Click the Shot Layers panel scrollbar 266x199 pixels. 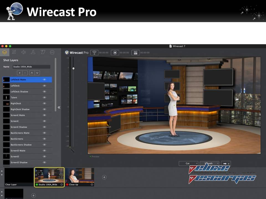click(x=55, y=85)
